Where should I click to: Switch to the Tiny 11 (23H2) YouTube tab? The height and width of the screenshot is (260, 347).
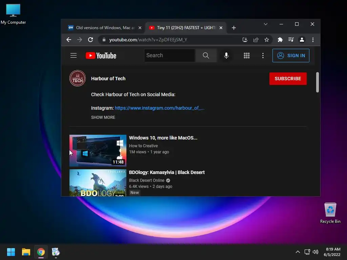click(x=186, y=28)
